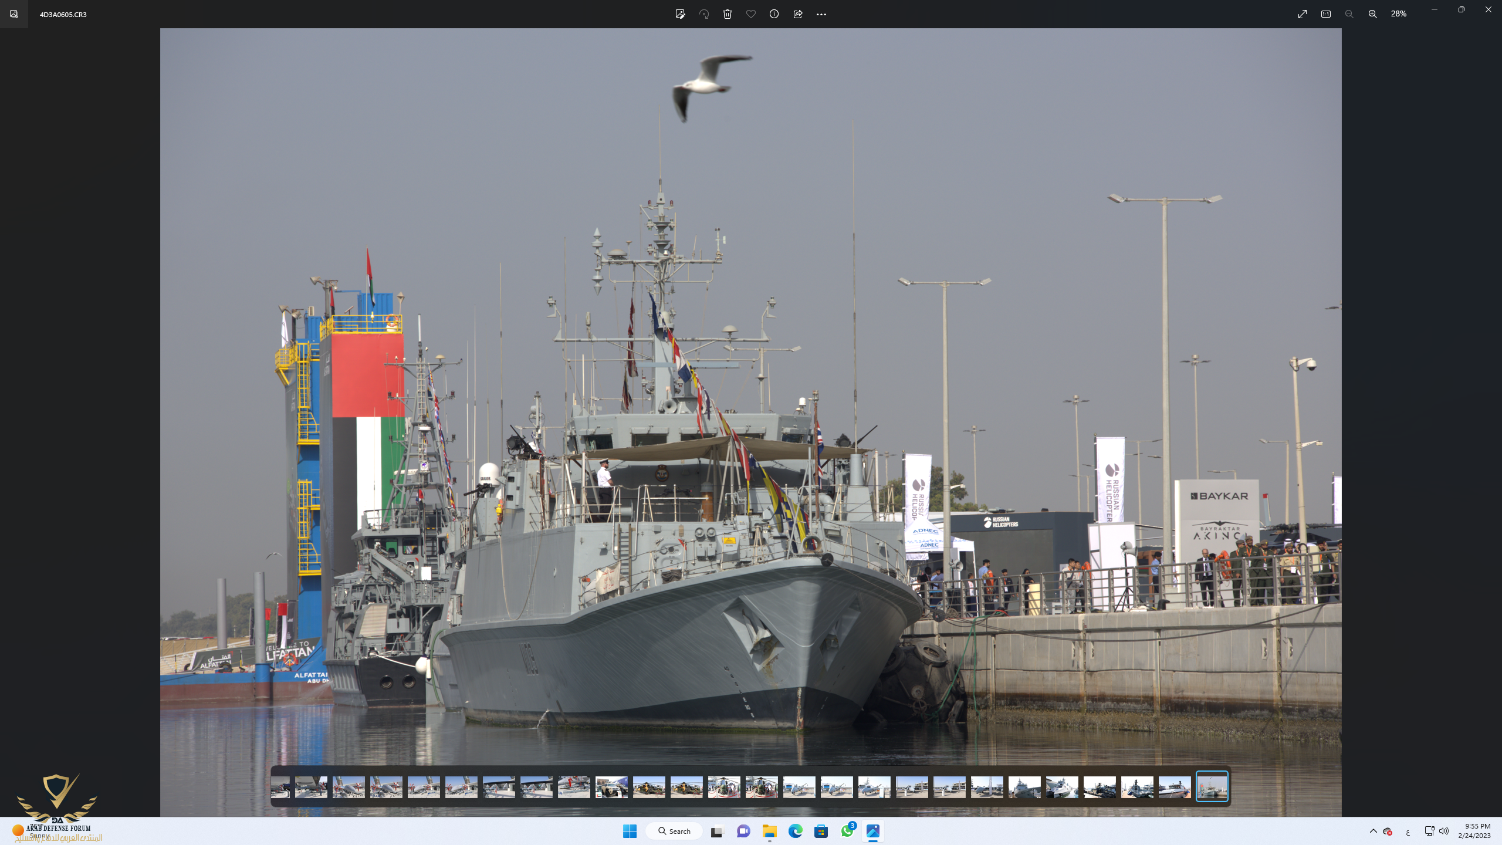Open the Share options icon

[x=798, y=14]
